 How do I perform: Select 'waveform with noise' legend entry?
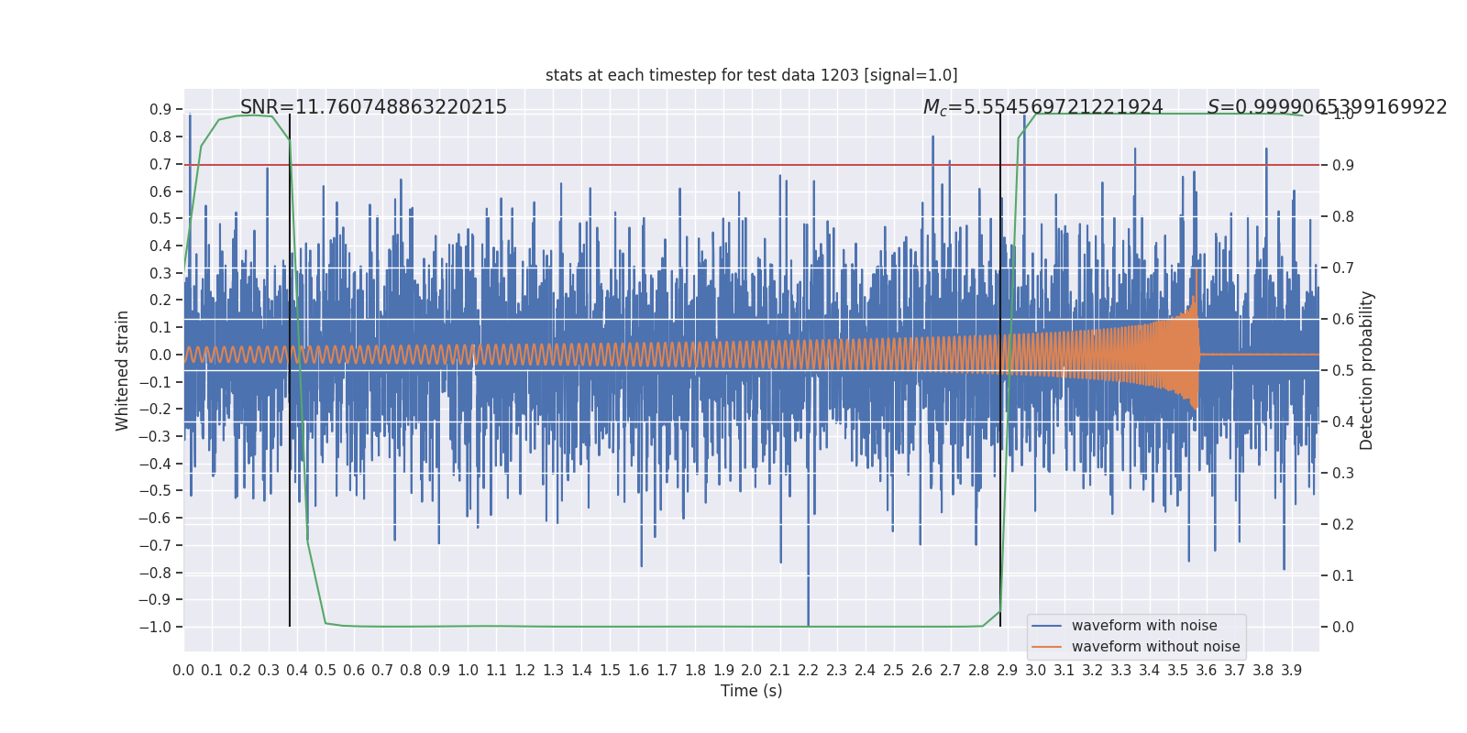(1144, 626)
